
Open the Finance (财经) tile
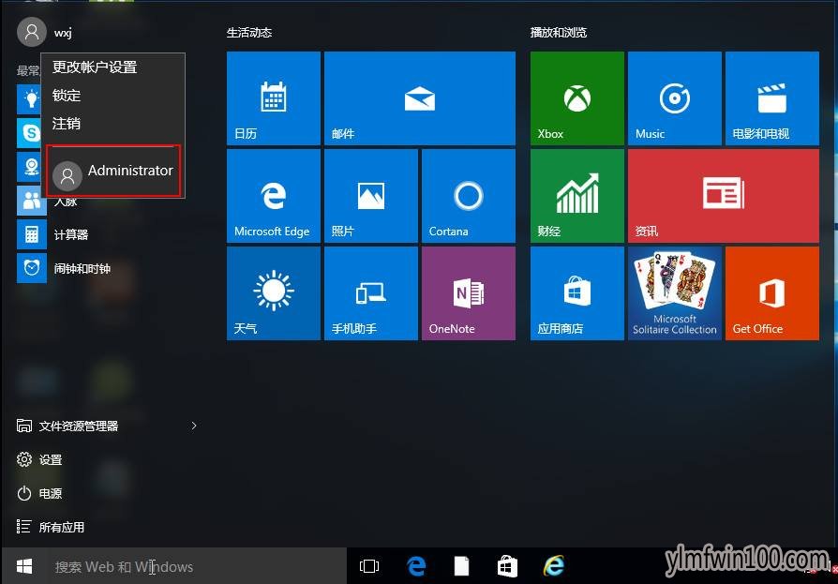[577, 196]
